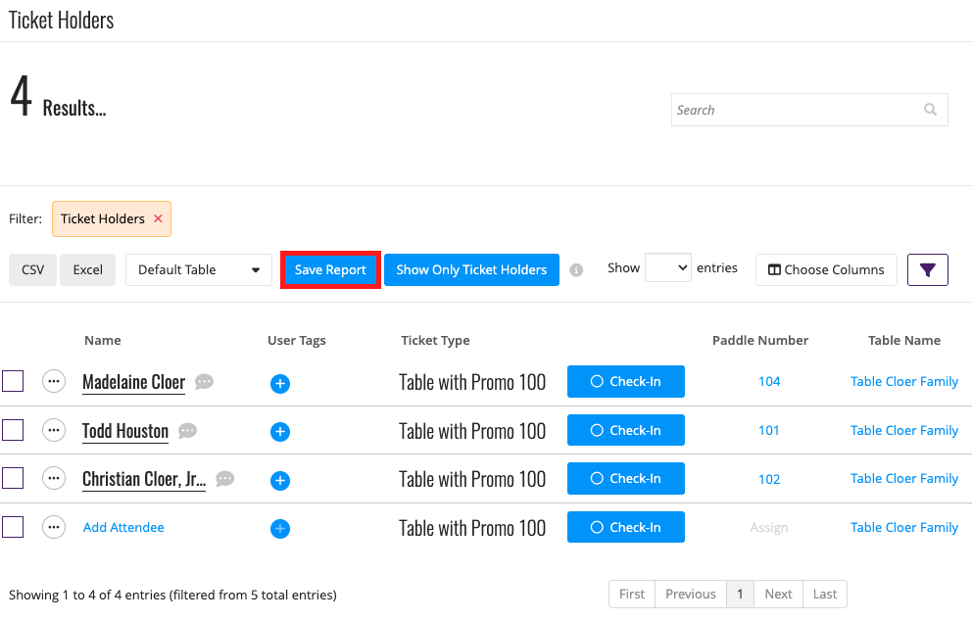Jump to the Last pagination page

click(x=824, y=594)
